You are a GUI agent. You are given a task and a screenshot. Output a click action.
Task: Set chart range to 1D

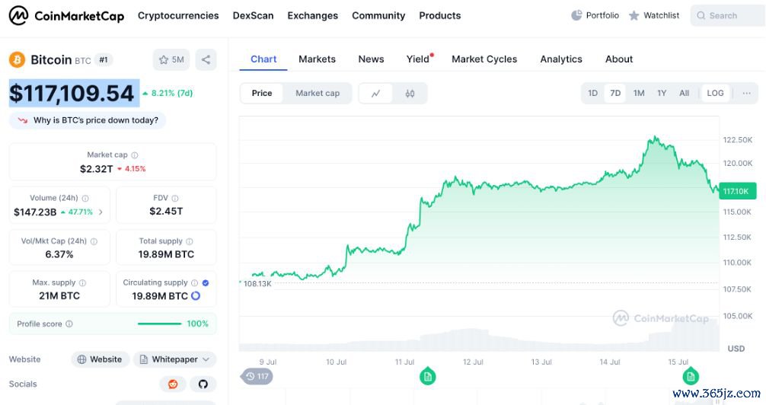(592, 94)
